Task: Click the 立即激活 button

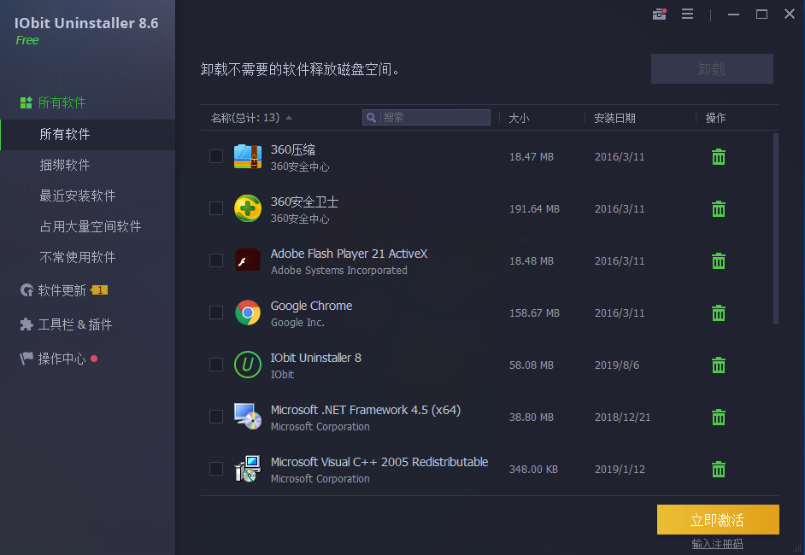Action: pos(718,520)
